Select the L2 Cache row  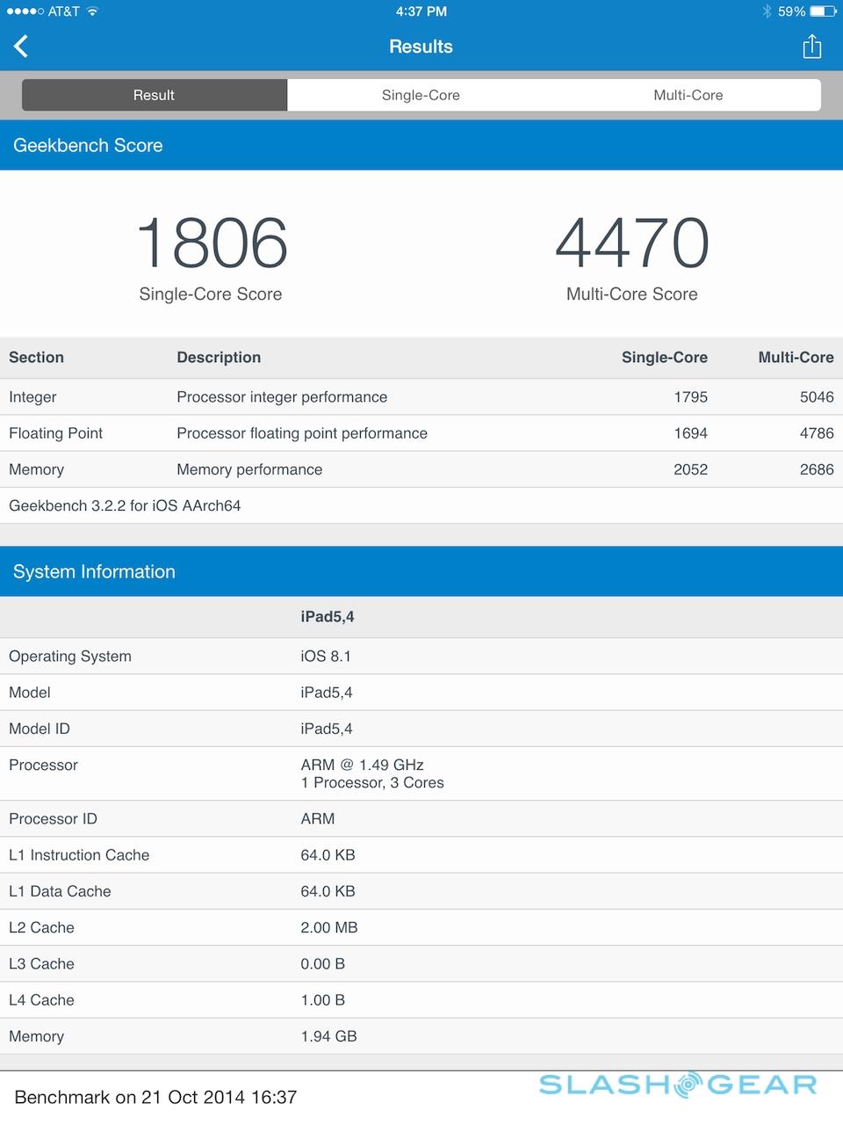(x=421, y=927)
